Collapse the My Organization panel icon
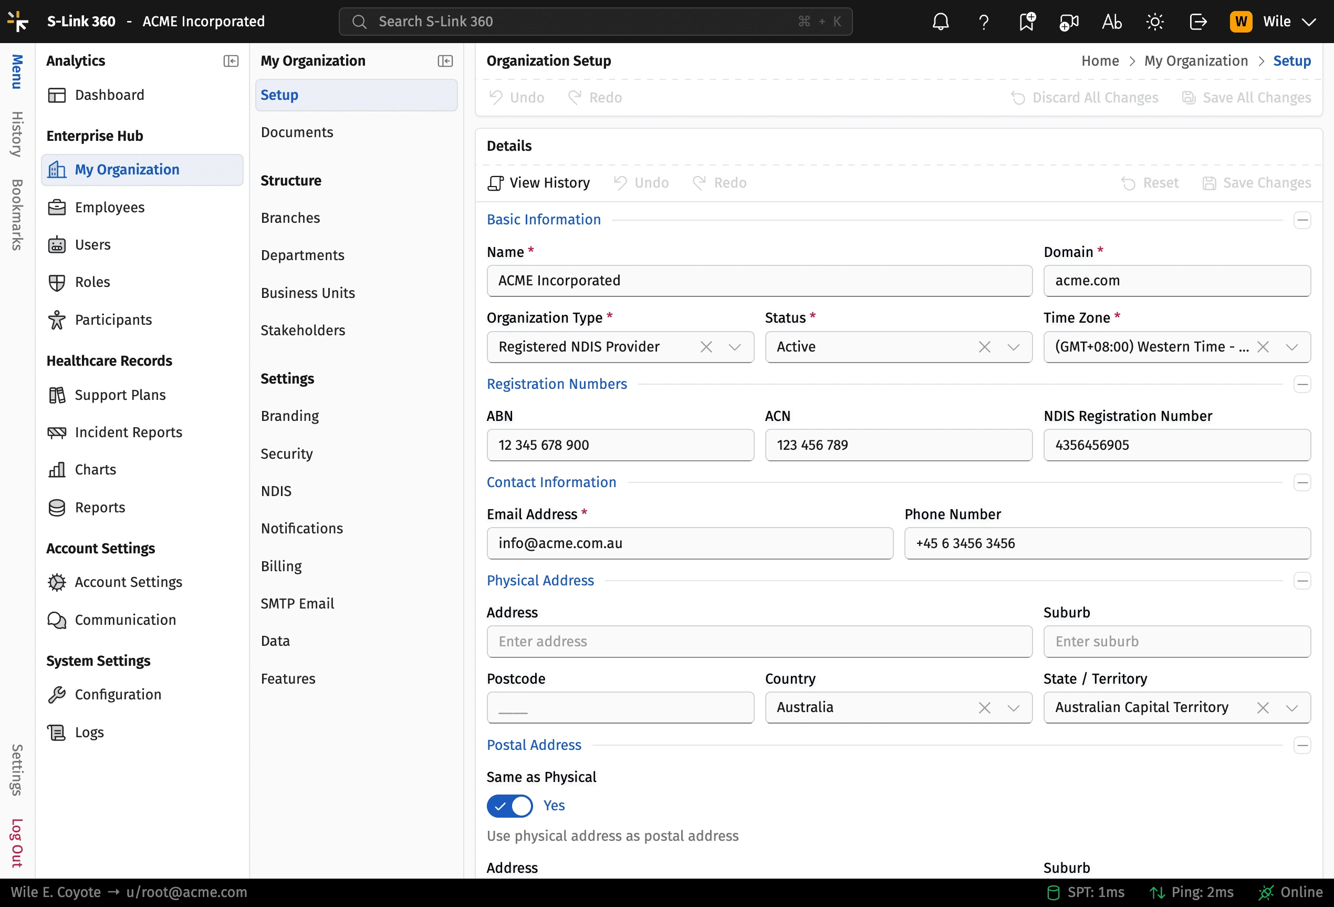This screenshot has height=907, width=1334. (x=445, y=61)
